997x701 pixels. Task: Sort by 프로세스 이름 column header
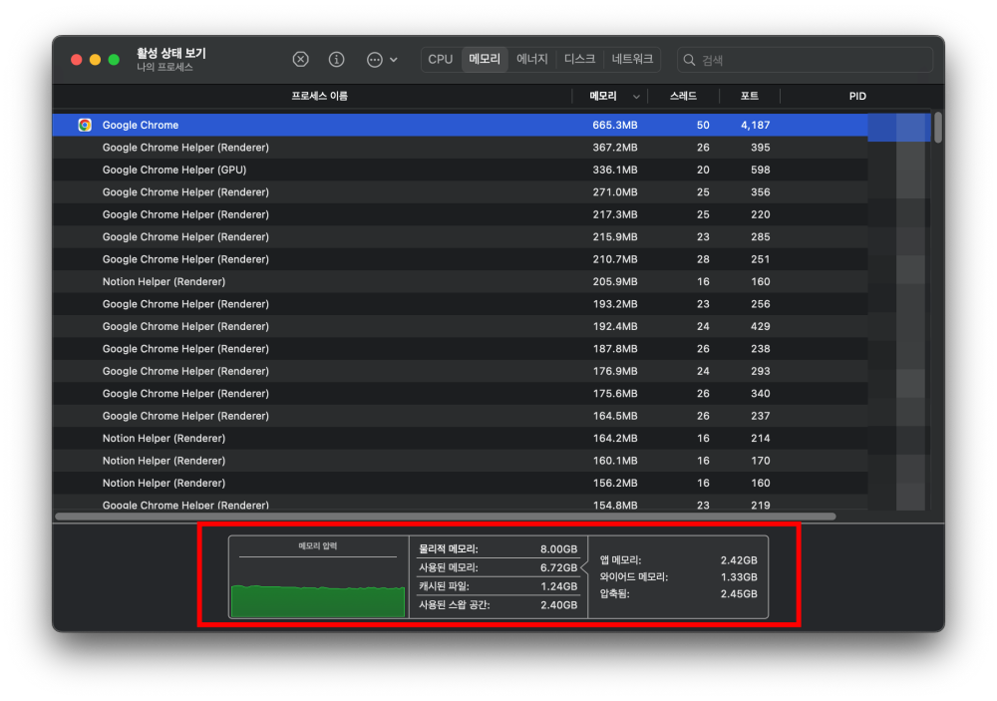click(x=319, y=96)
